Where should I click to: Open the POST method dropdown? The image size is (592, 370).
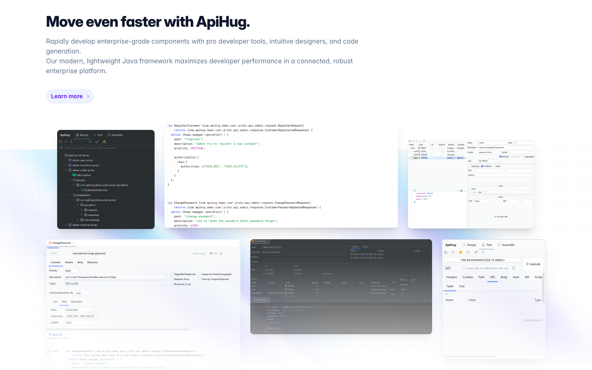pos(59,254)
